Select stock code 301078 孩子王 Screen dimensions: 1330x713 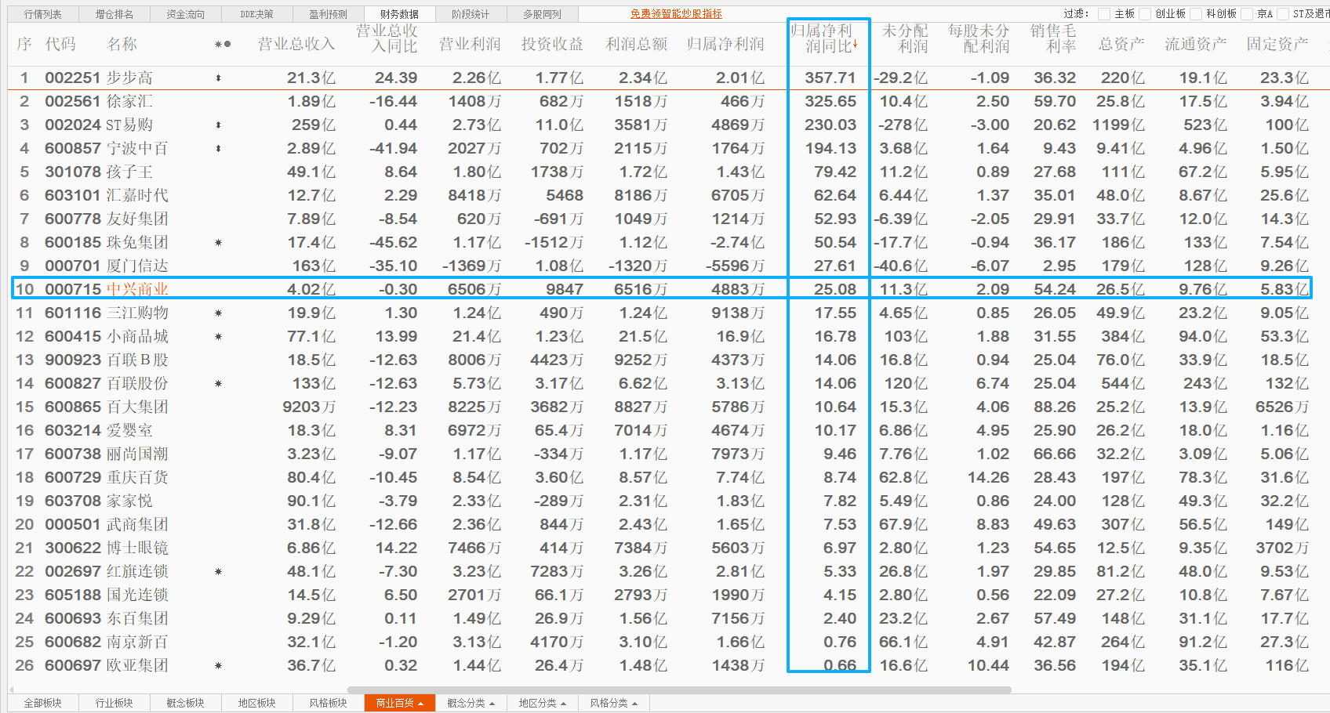click(x=73, y=172)
